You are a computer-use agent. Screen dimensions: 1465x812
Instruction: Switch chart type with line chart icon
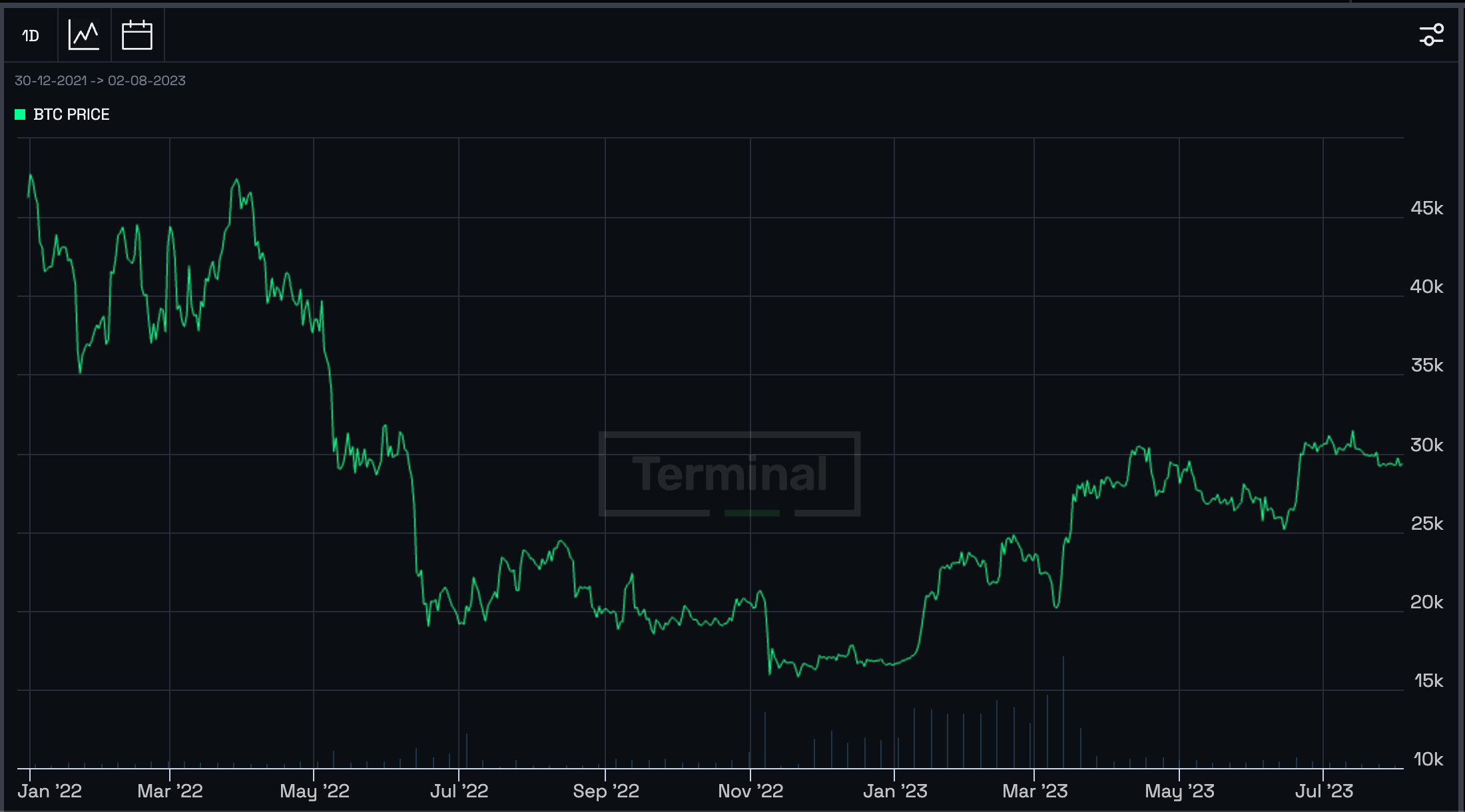84,35
